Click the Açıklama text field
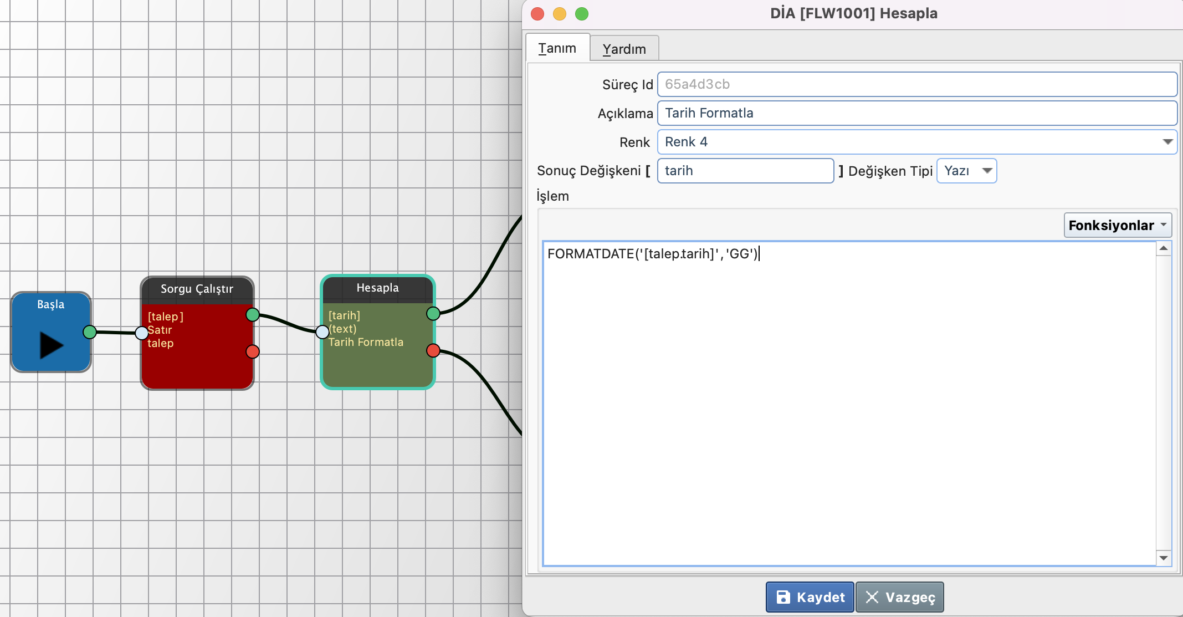 (916, 113)
